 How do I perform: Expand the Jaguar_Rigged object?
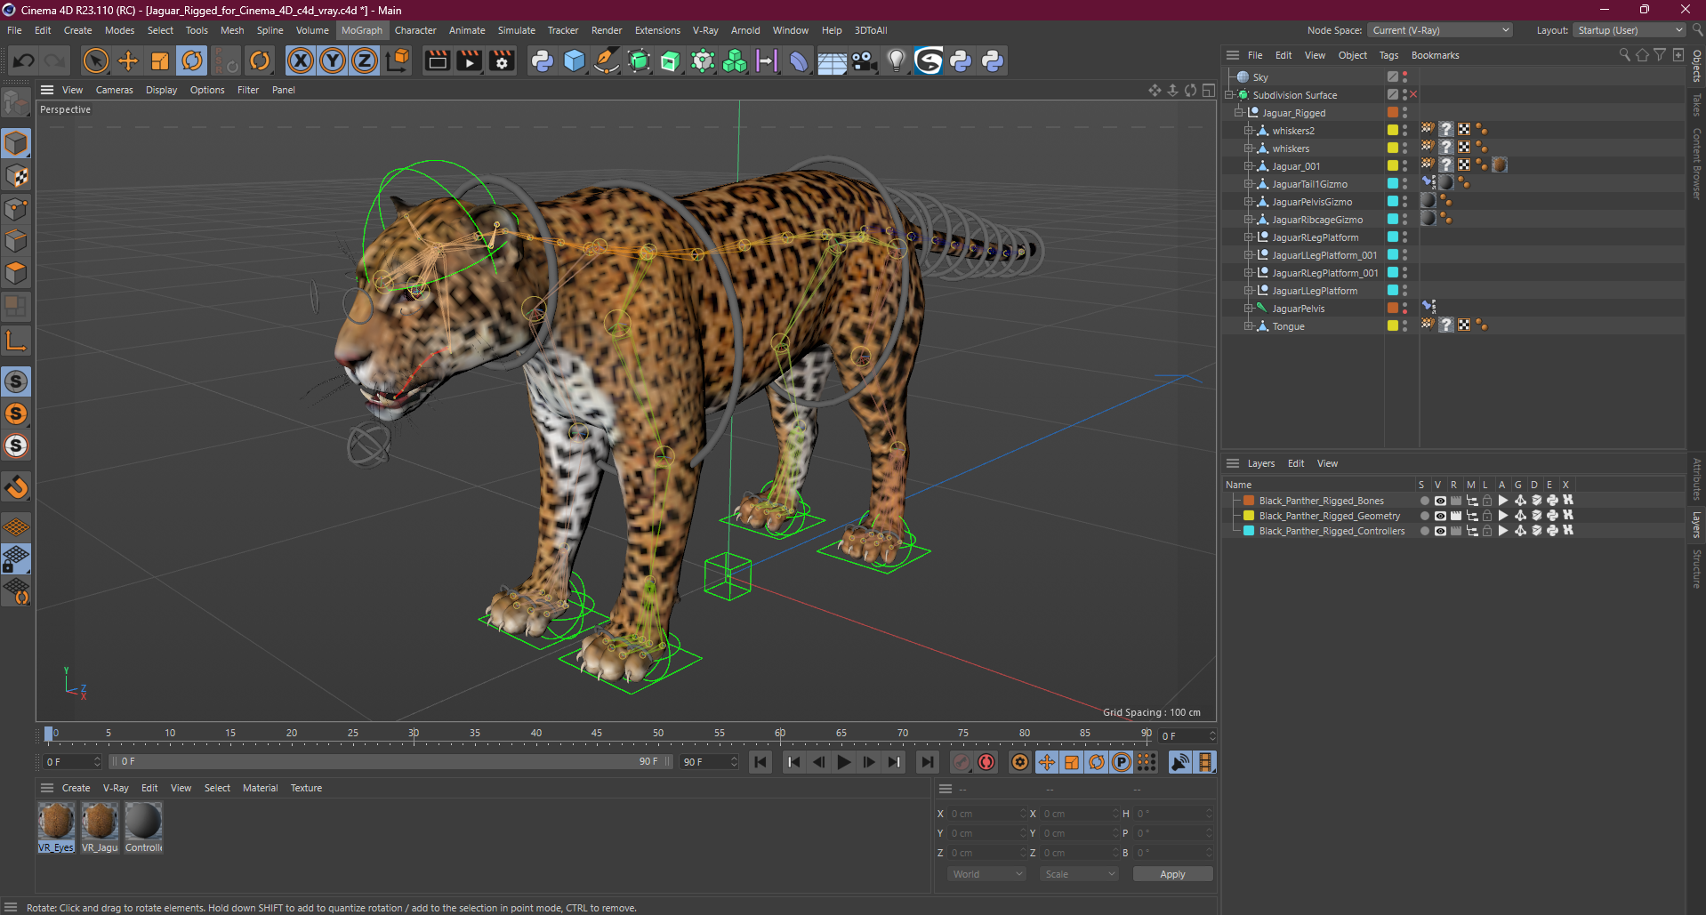coord(1238,113)
